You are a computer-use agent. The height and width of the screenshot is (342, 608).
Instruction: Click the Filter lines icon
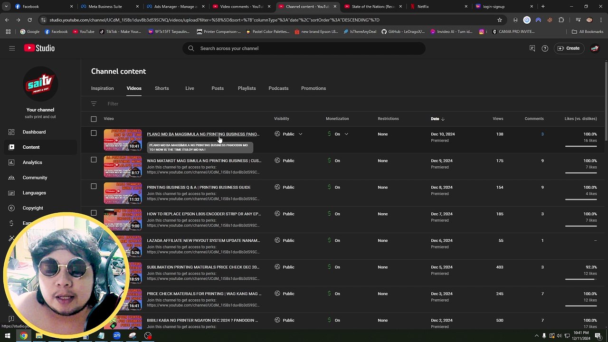[x=94, y=104]
